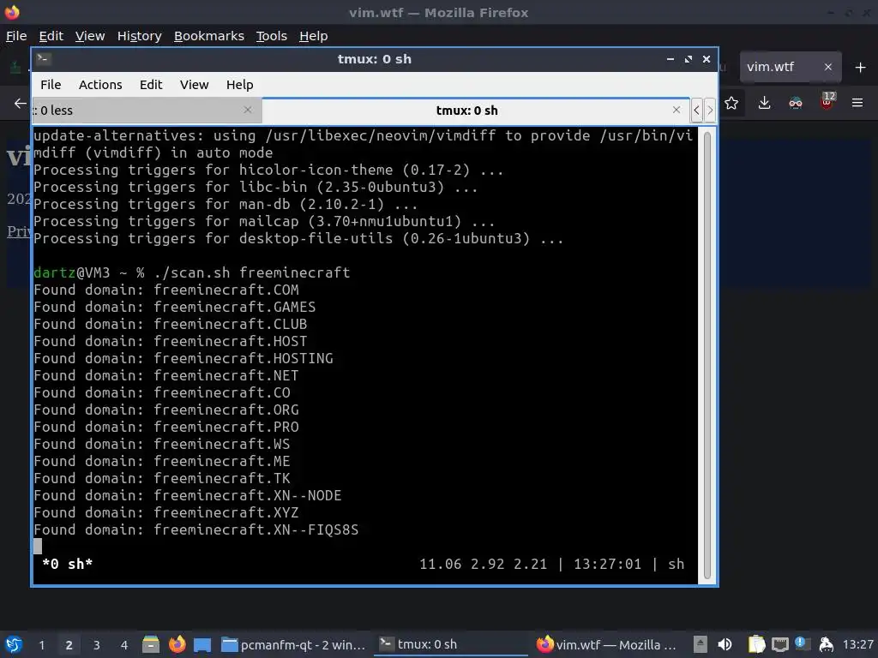Close the '0 less' terminal tab
This screenshot has height=658, width=878.
(x=248, y=110)
